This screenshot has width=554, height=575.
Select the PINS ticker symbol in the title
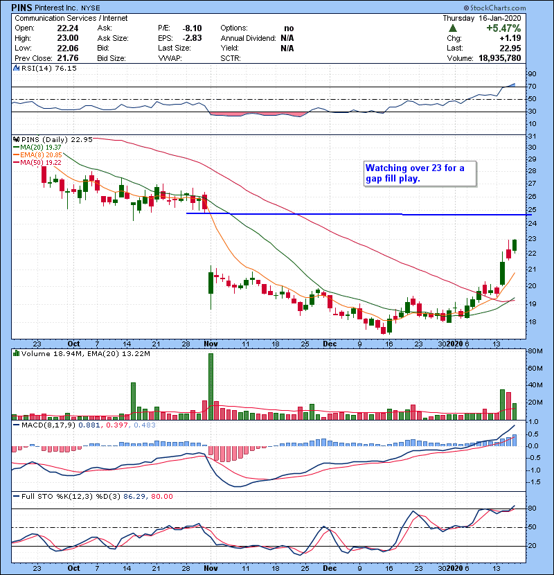[21, 8]
